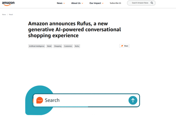Click the article headline about Rufus
The height and width of the screenshot is (126, 176).
pyautogui.click(x=75, y=29)
